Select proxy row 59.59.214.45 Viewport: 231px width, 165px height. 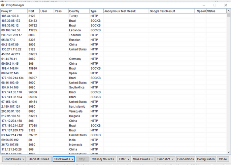(114, 63)
